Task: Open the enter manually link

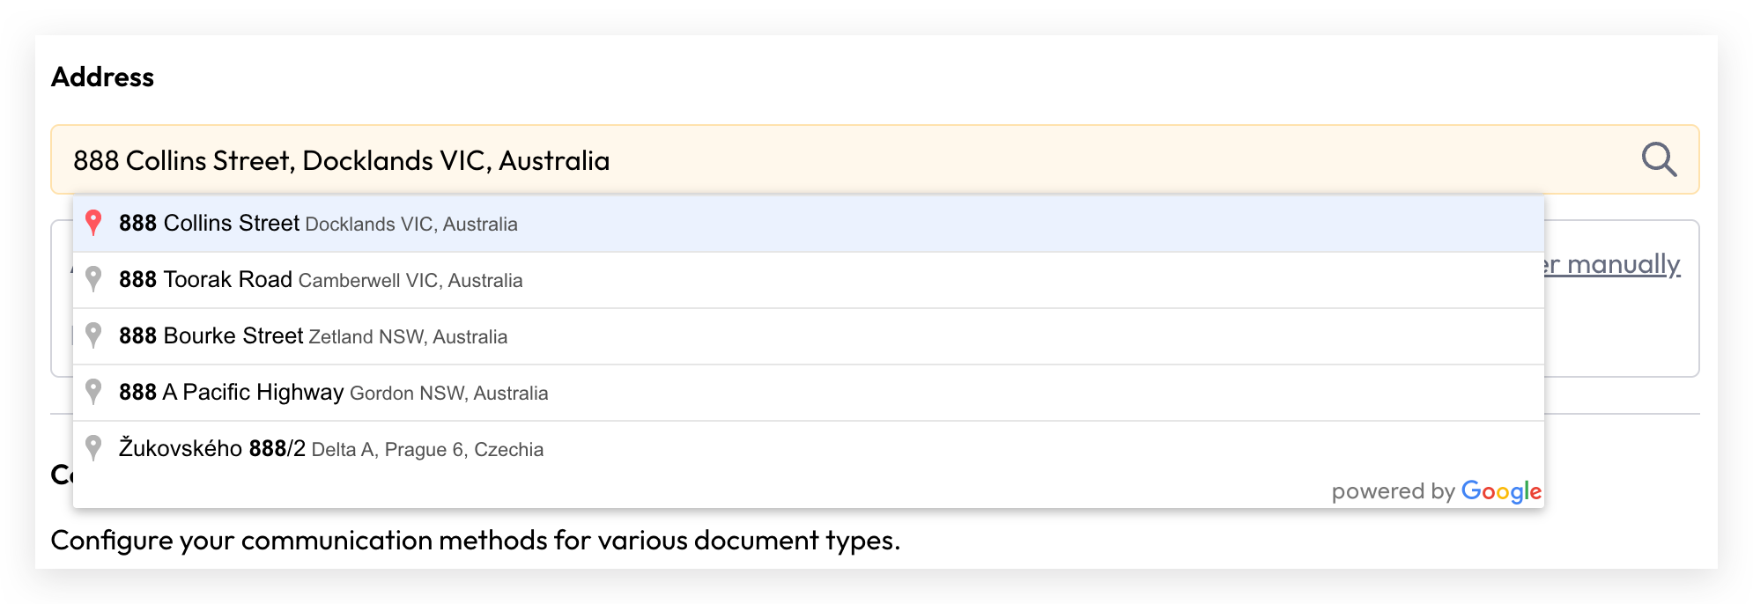Action: tap(1612, 264)
